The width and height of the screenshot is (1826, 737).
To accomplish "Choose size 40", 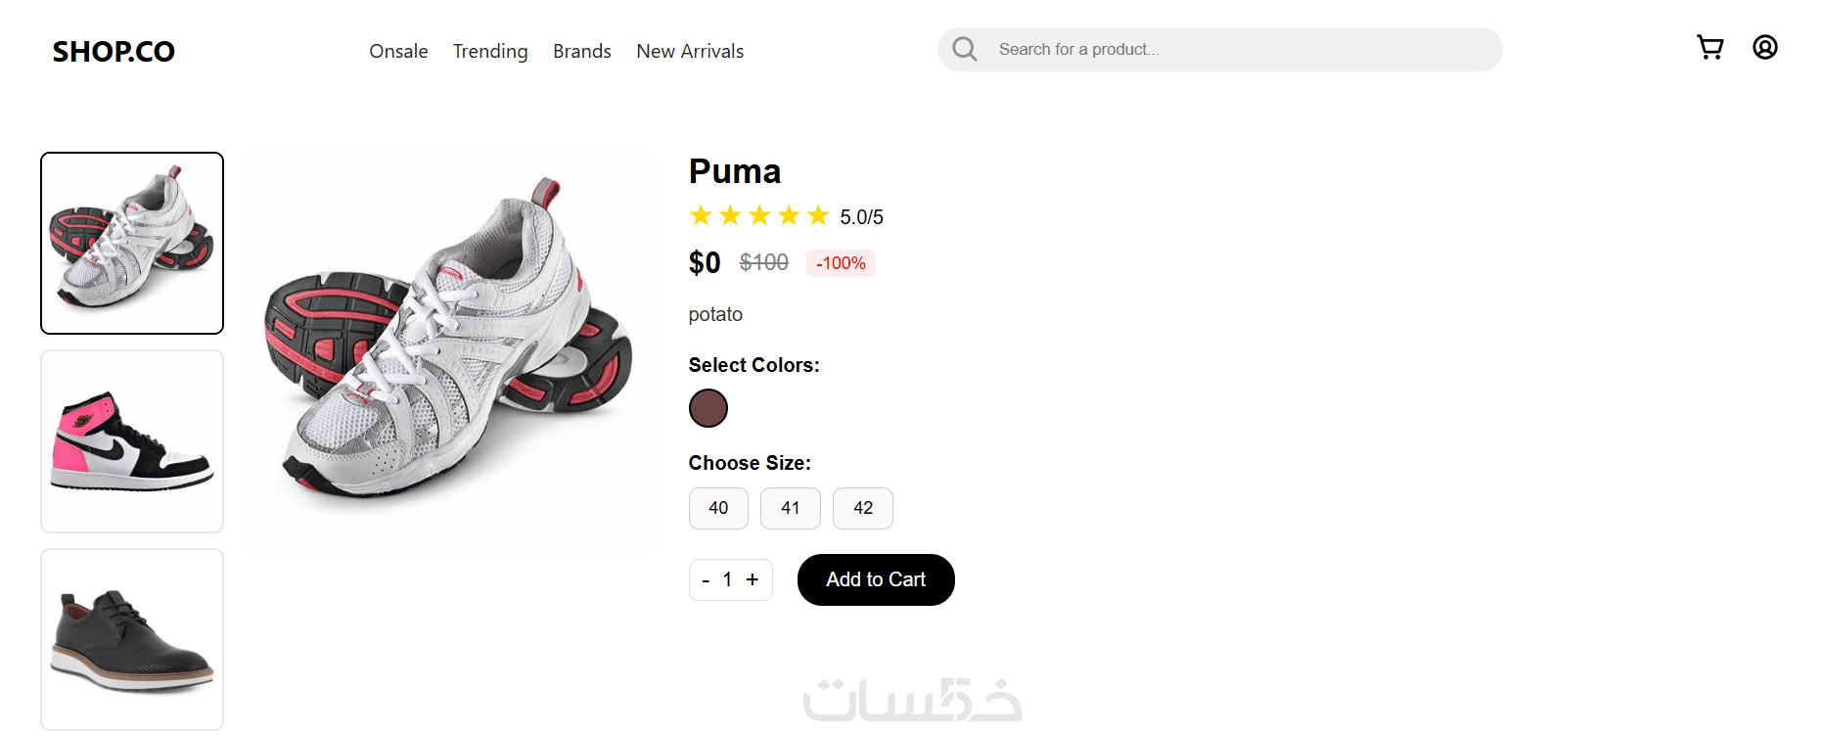I will (718, 508).
